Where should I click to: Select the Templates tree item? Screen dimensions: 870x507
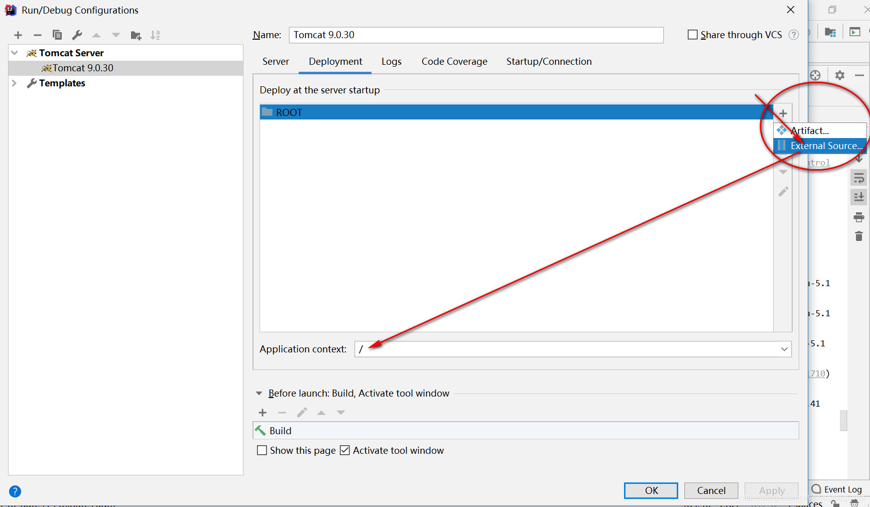(62, 83)
